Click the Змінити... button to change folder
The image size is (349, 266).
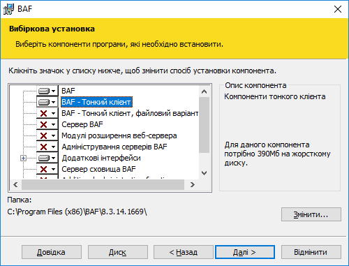coord(311,214)
